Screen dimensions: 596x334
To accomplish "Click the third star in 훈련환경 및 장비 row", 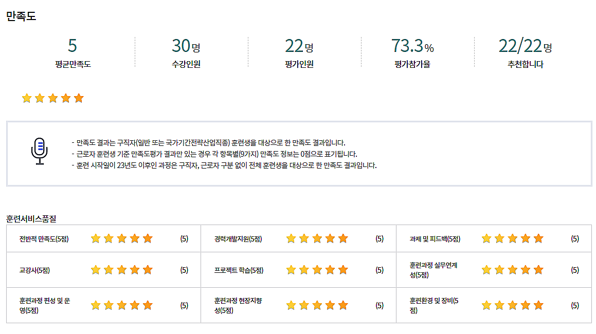I will pos(512,305).
